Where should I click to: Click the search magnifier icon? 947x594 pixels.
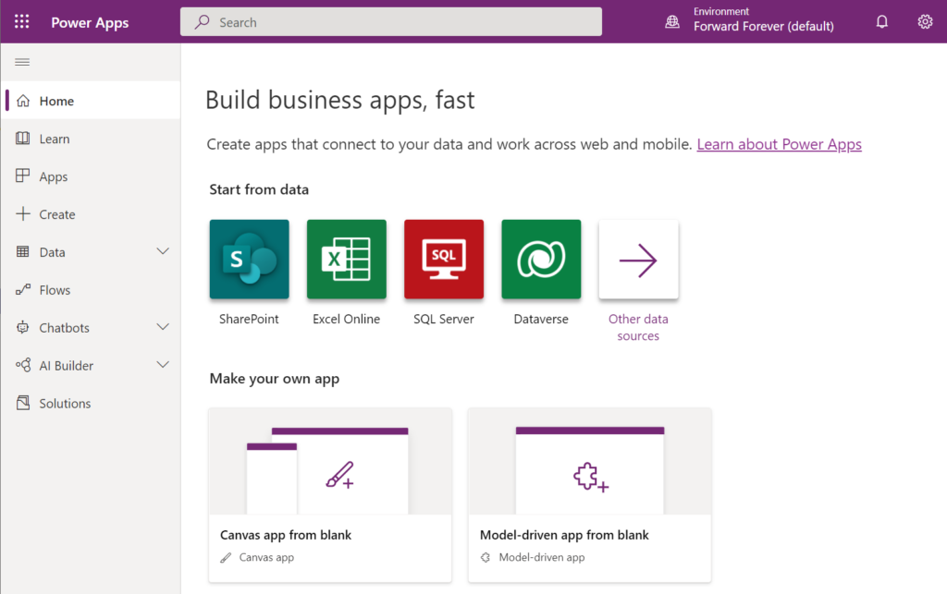(202, 22)
